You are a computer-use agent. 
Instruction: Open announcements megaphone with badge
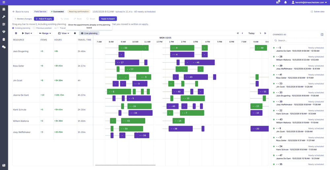click(x=278, y=2)
